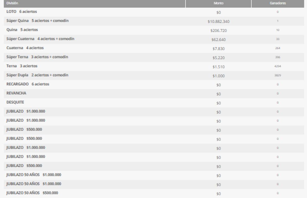Click the $10.882.340 prize amount
Screen dimensions: 307x198
218,22
